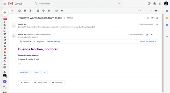Go back to inbox with arrow
Image resolution: width=170 pixels, height=93 pixels.
click(x=12, y=11)
